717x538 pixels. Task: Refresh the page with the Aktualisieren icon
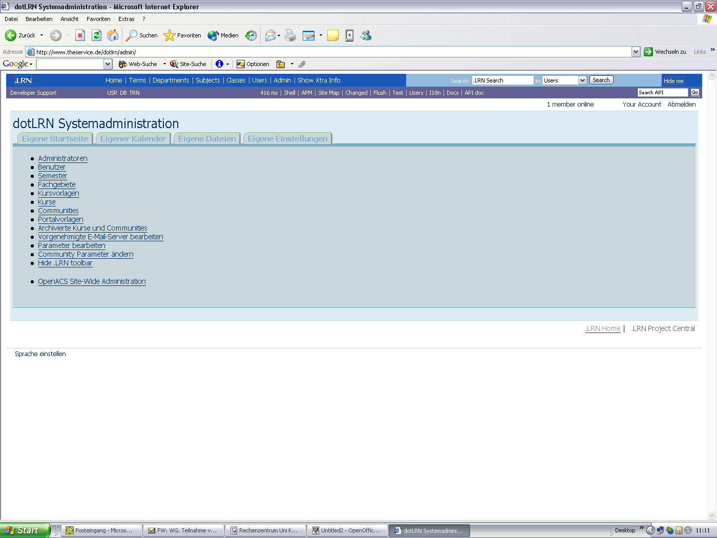(97, 35)
